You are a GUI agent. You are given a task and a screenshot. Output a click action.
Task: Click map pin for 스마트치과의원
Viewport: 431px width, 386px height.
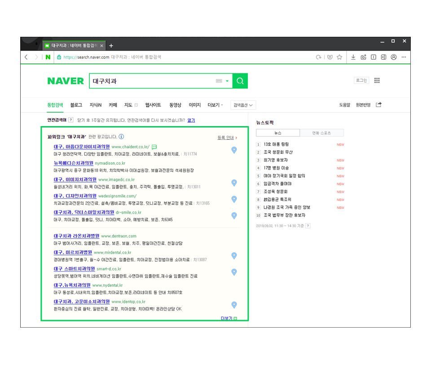coord(234,272)
